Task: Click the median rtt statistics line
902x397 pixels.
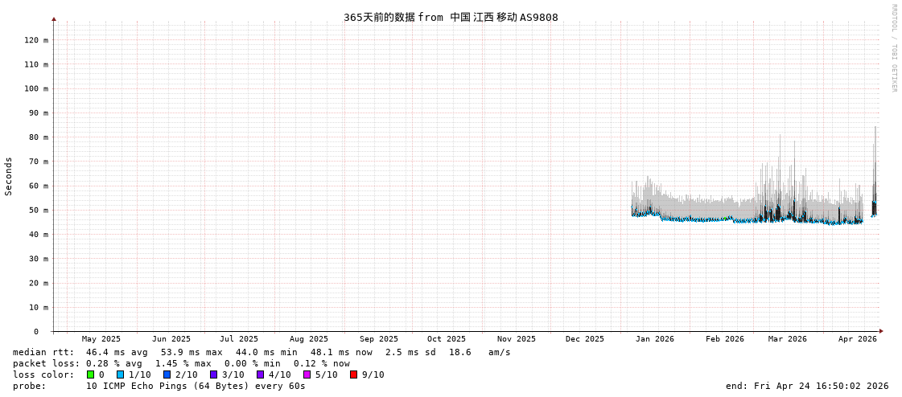Action: tap(262, 352)
